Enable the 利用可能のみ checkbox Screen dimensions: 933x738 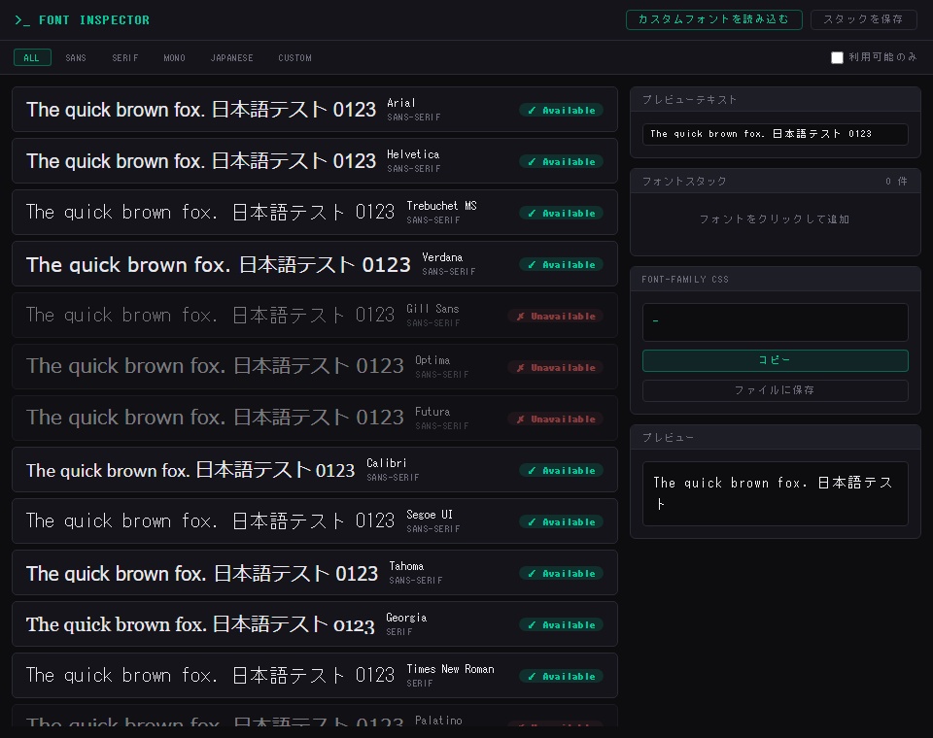(x=837, y=57)
